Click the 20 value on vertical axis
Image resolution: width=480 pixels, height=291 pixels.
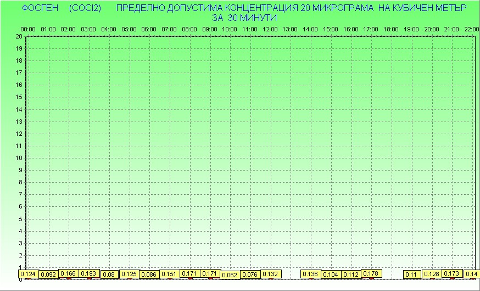click(19, 36)
